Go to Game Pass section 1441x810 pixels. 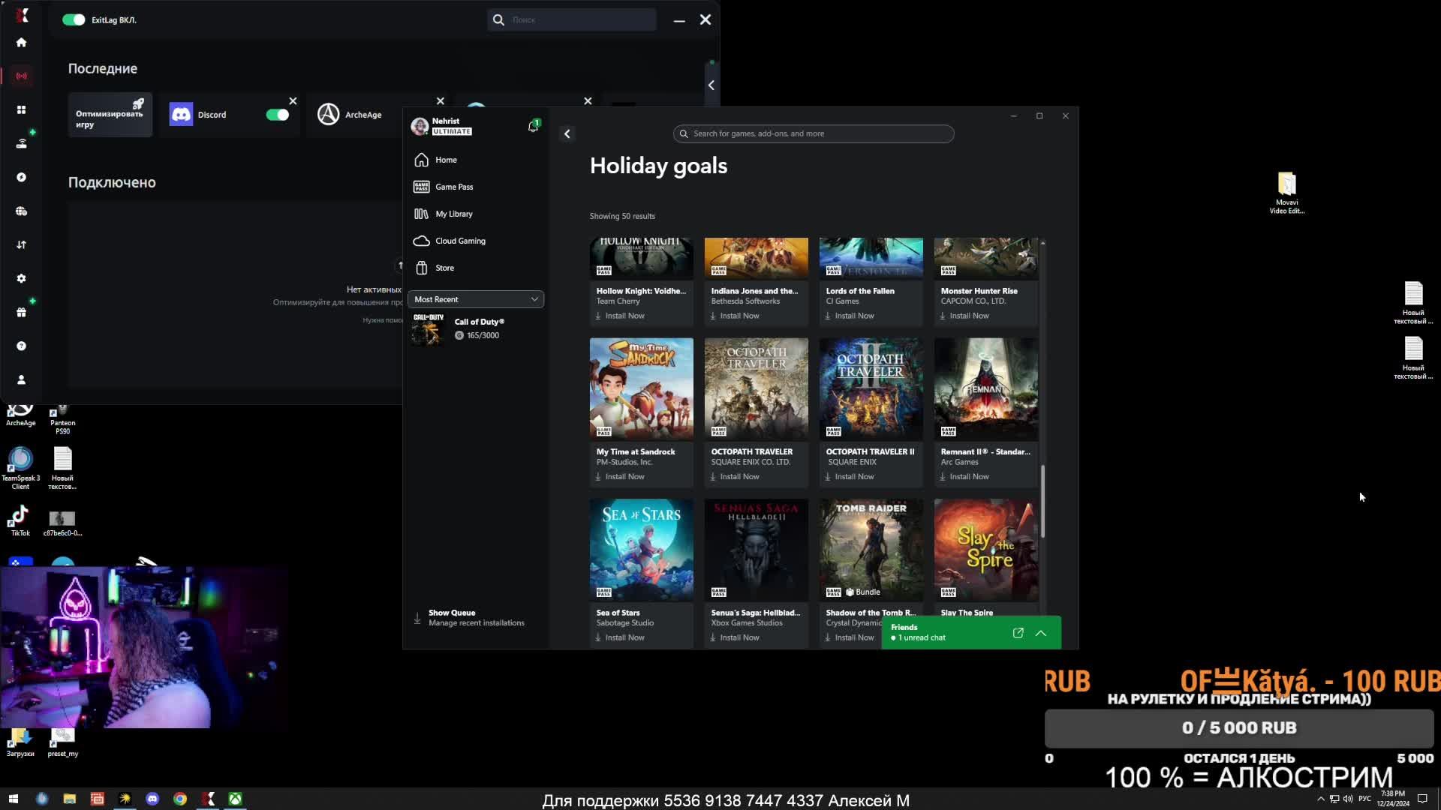tap(453, 187)
